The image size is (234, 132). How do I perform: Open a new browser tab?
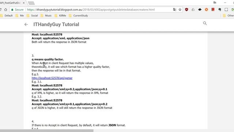(x=31, y=3)
